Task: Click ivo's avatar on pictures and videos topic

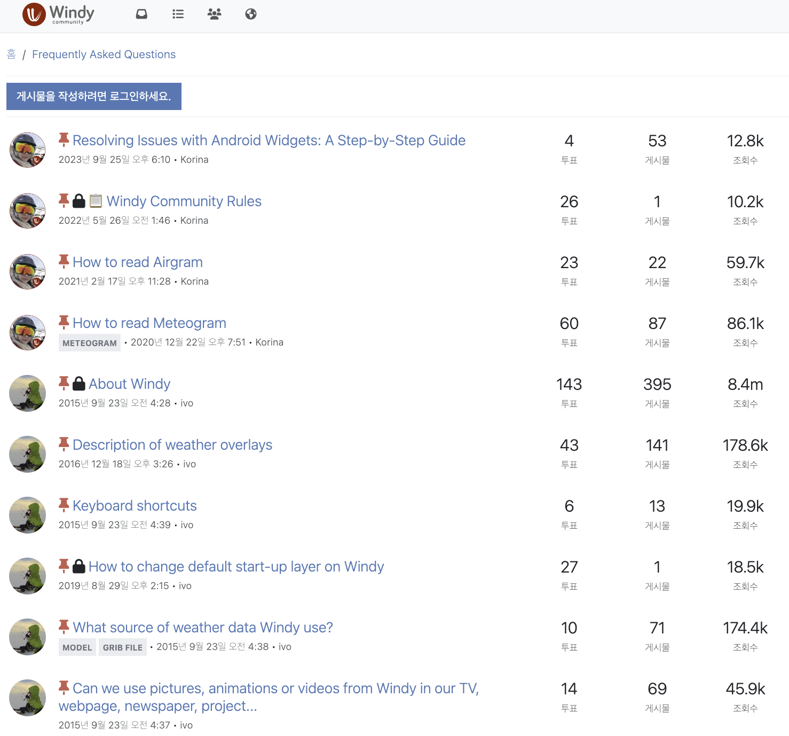Action: (x=28, y=698)
